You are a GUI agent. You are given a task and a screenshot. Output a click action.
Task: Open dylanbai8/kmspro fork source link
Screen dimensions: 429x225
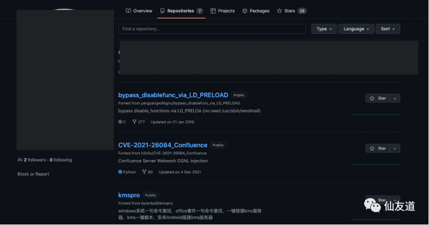[x=157, y=203]
